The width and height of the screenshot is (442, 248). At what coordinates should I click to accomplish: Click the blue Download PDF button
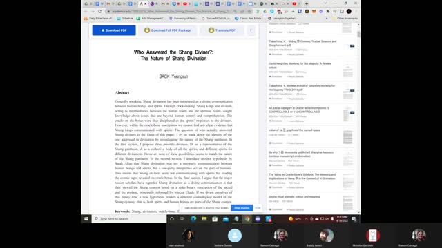click(114, 30)
